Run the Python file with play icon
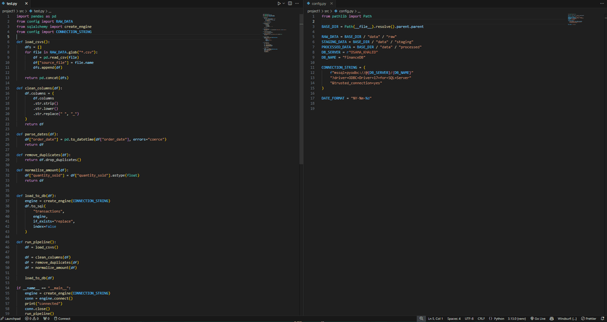This screenshot has width=607, height=322. pyautogui.click(x=279, y=4)
